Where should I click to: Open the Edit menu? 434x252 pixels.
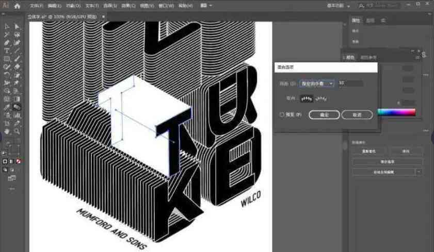coord(55,6)
